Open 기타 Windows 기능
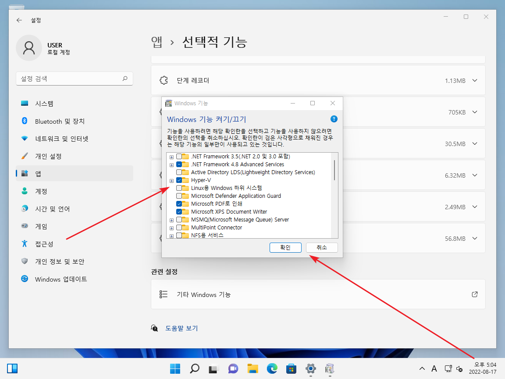 318,294
